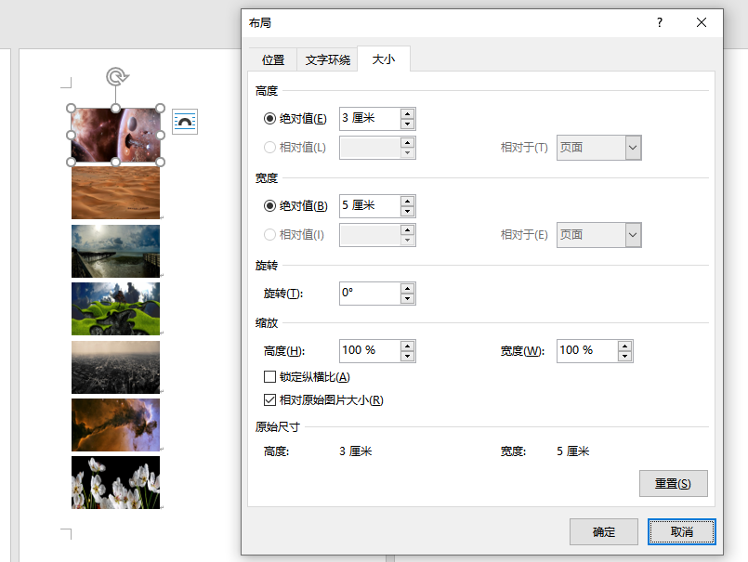Decrease rotation 0° spinner down
This screenshot has width=748, height=562.
point(407,299)
